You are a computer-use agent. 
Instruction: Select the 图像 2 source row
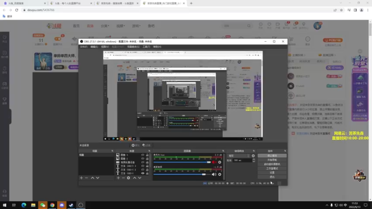[133, 158]
